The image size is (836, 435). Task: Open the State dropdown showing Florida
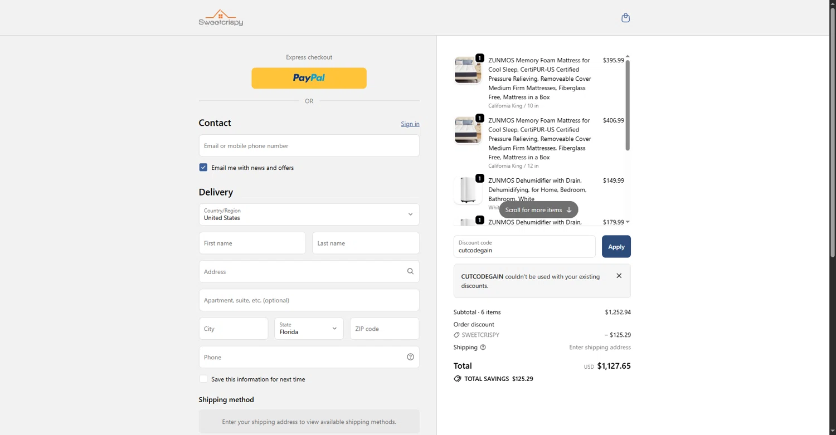click(x=309, y=329)
